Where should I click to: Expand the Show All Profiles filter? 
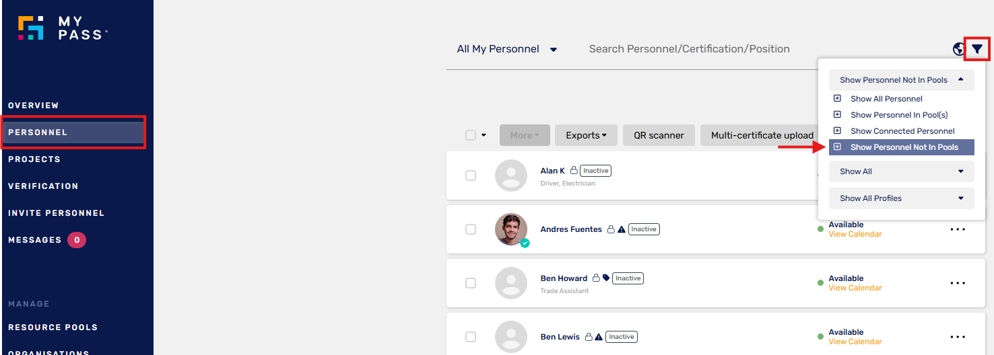pyautogui.click(x=902, y=198)
